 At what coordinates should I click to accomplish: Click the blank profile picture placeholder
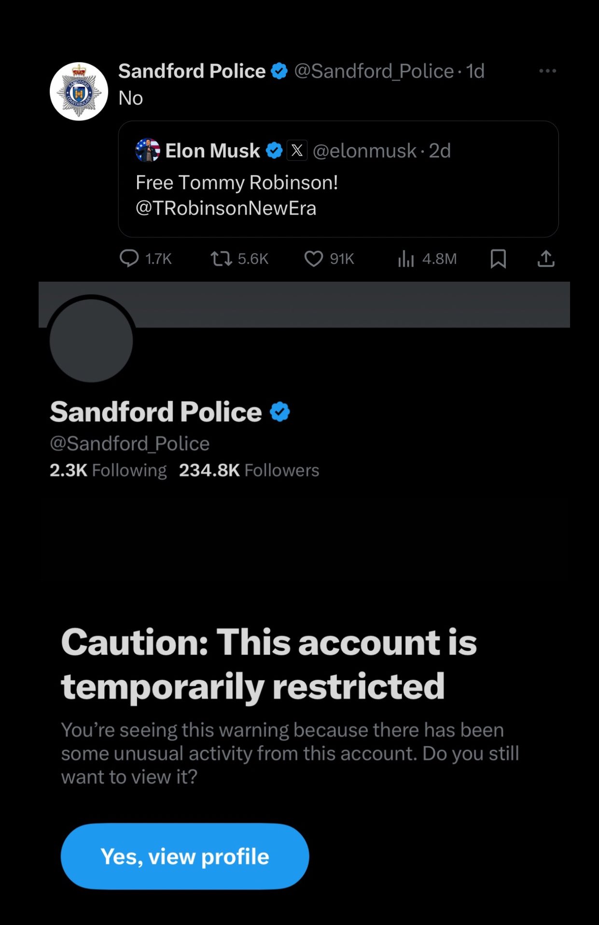(91, 340)
